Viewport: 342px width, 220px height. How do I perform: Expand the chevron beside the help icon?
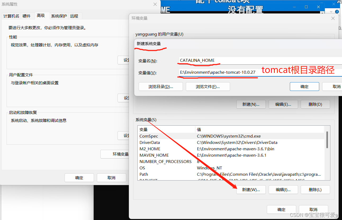click(331, 12)
